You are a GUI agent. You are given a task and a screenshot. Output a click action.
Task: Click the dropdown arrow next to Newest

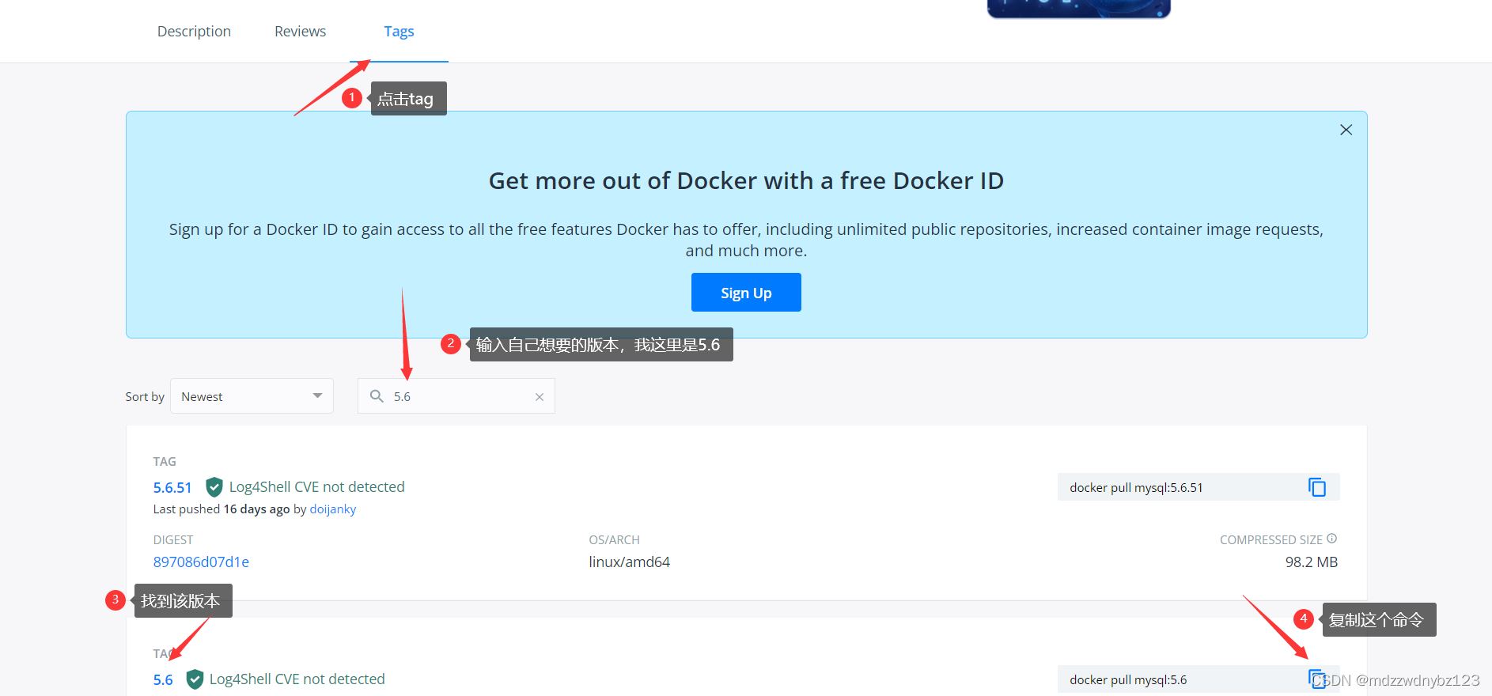click(317, 395)
